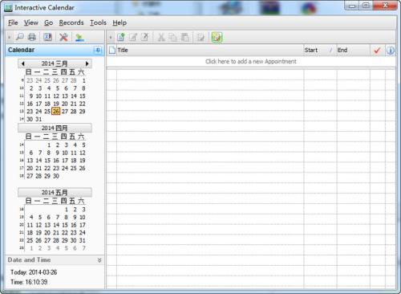Click the Today 2014-03-26 date text
The height and width of the screenshot is (294, 401).
34,272
